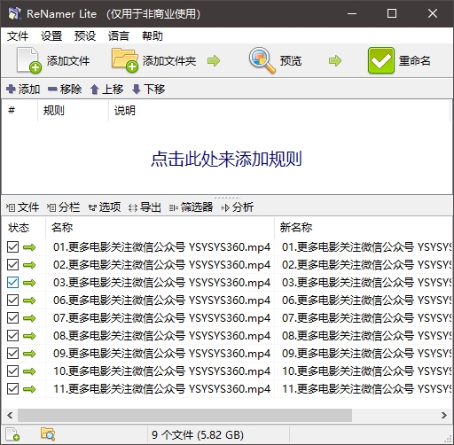Click the green Rename (重命名) checkmark icon
The height and width of the screenshot is (445, 454).
tap(381, 60)
